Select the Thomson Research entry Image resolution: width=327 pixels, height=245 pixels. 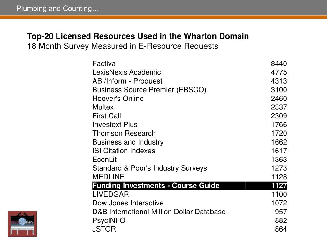click(124, 133)
